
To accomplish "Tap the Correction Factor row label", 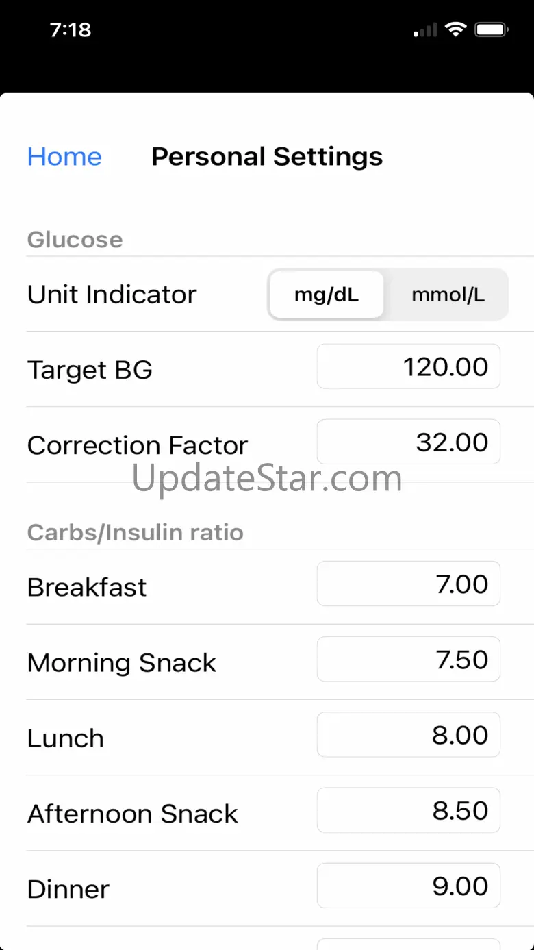I will tap(137, 445).
